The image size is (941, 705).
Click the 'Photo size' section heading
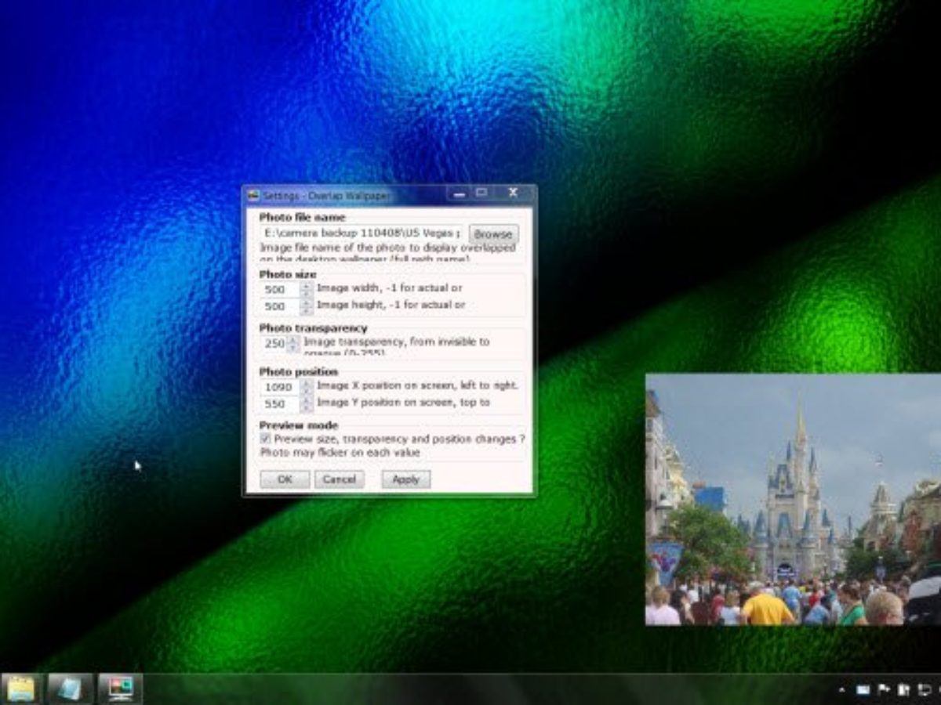(x=288, y=274)
